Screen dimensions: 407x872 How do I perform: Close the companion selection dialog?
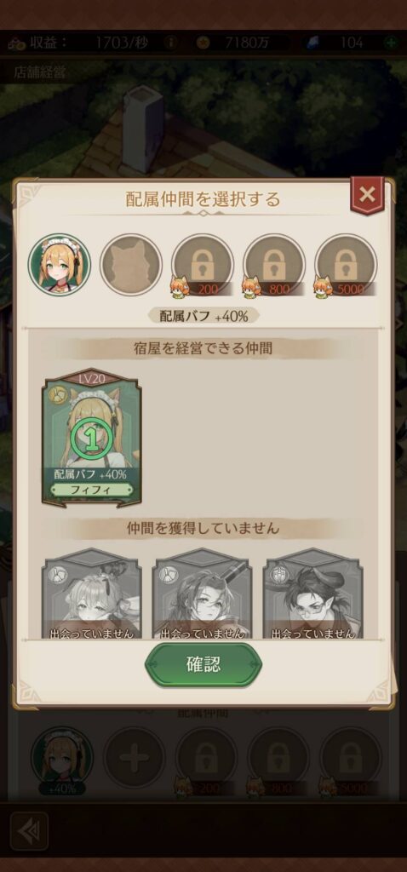point(366,195)
